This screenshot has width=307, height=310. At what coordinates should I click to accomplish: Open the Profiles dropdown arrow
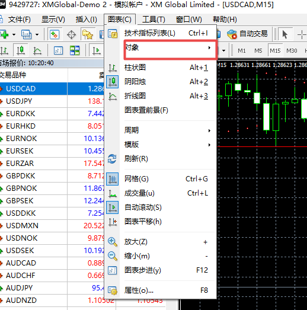37,34
